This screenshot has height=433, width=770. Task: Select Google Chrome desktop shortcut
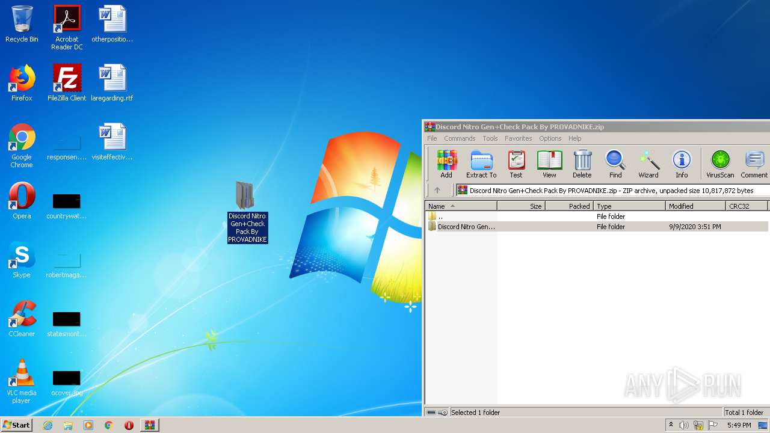point(22,146)
